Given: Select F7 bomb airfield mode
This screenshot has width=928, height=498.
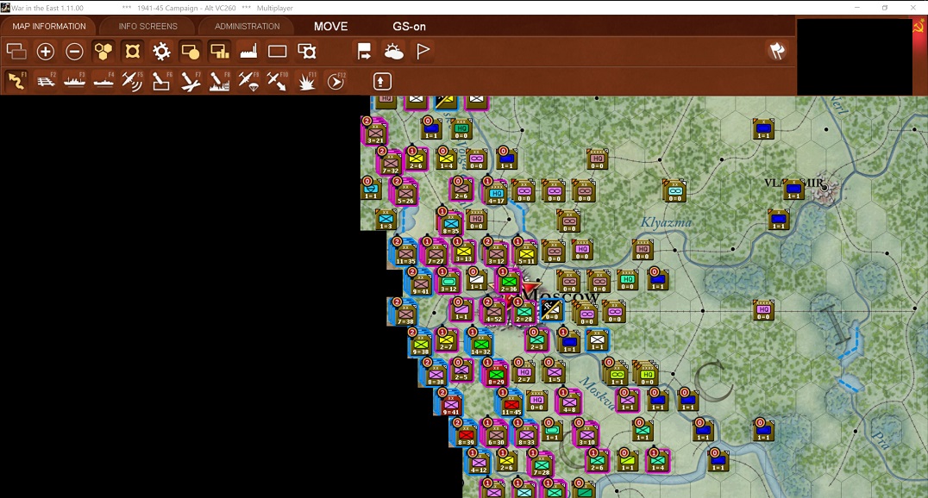Looking at the screenshot, I should pos(191,81).
